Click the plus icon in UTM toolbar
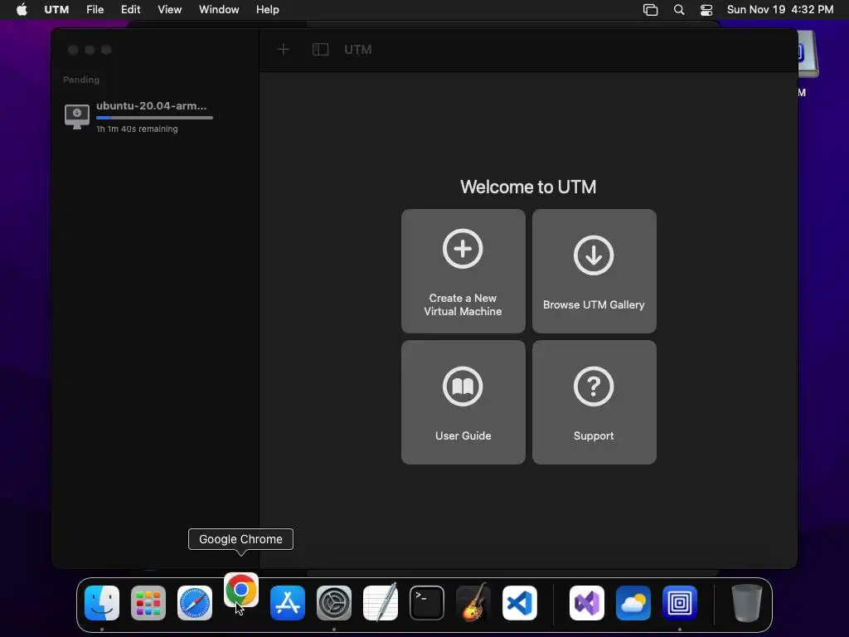The height and width of the screenshot is (637, 849). click(x=284, y=50)
